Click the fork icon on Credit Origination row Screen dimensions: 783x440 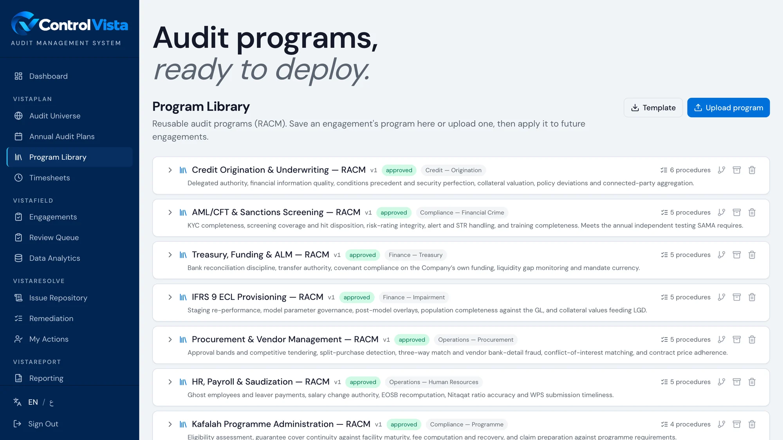pyautogui.click(x=722, y=170)
